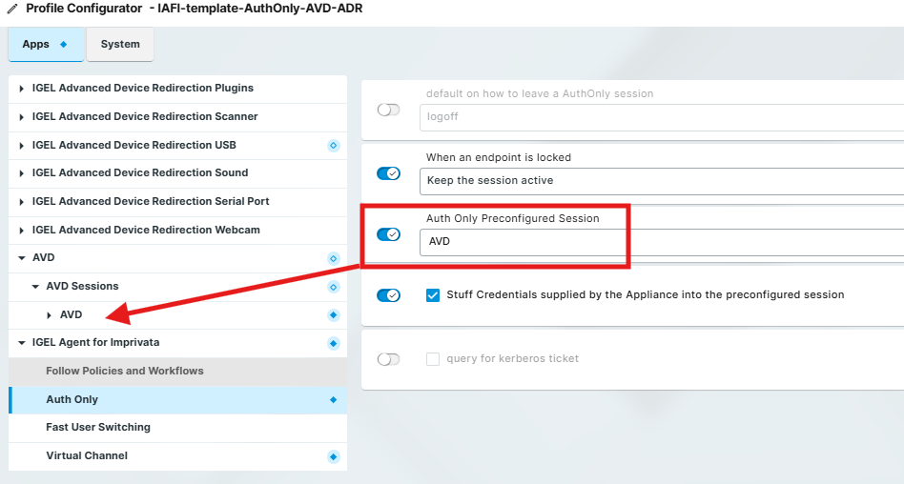Image resolution: width=904 pixels, height=484 pixels.
Task: Click the diamond indicator on the AVD session item
Action: coord(333,315)
